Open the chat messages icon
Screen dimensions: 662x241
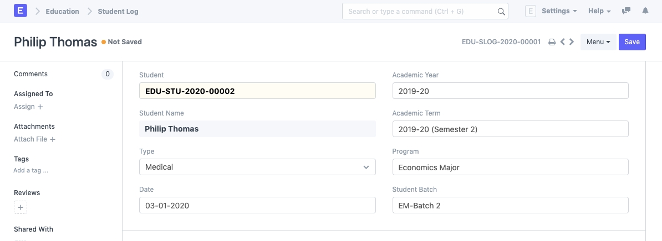(627, 11)
